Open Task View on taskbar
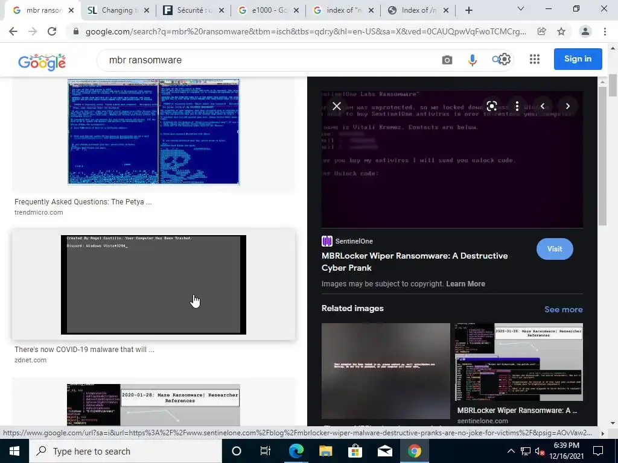Image resolution: width=618 pixels, height=463 pixels. coord(266,451)
